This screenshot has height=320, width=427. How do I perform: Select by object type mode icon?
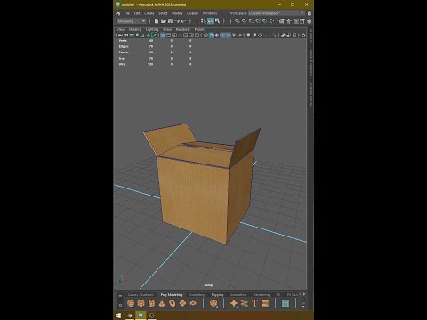211,21
